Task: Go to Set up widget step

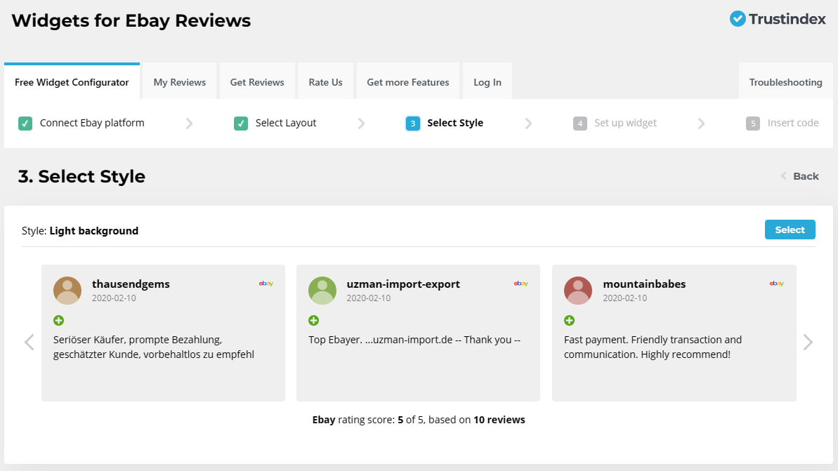Action: [624, 123]
